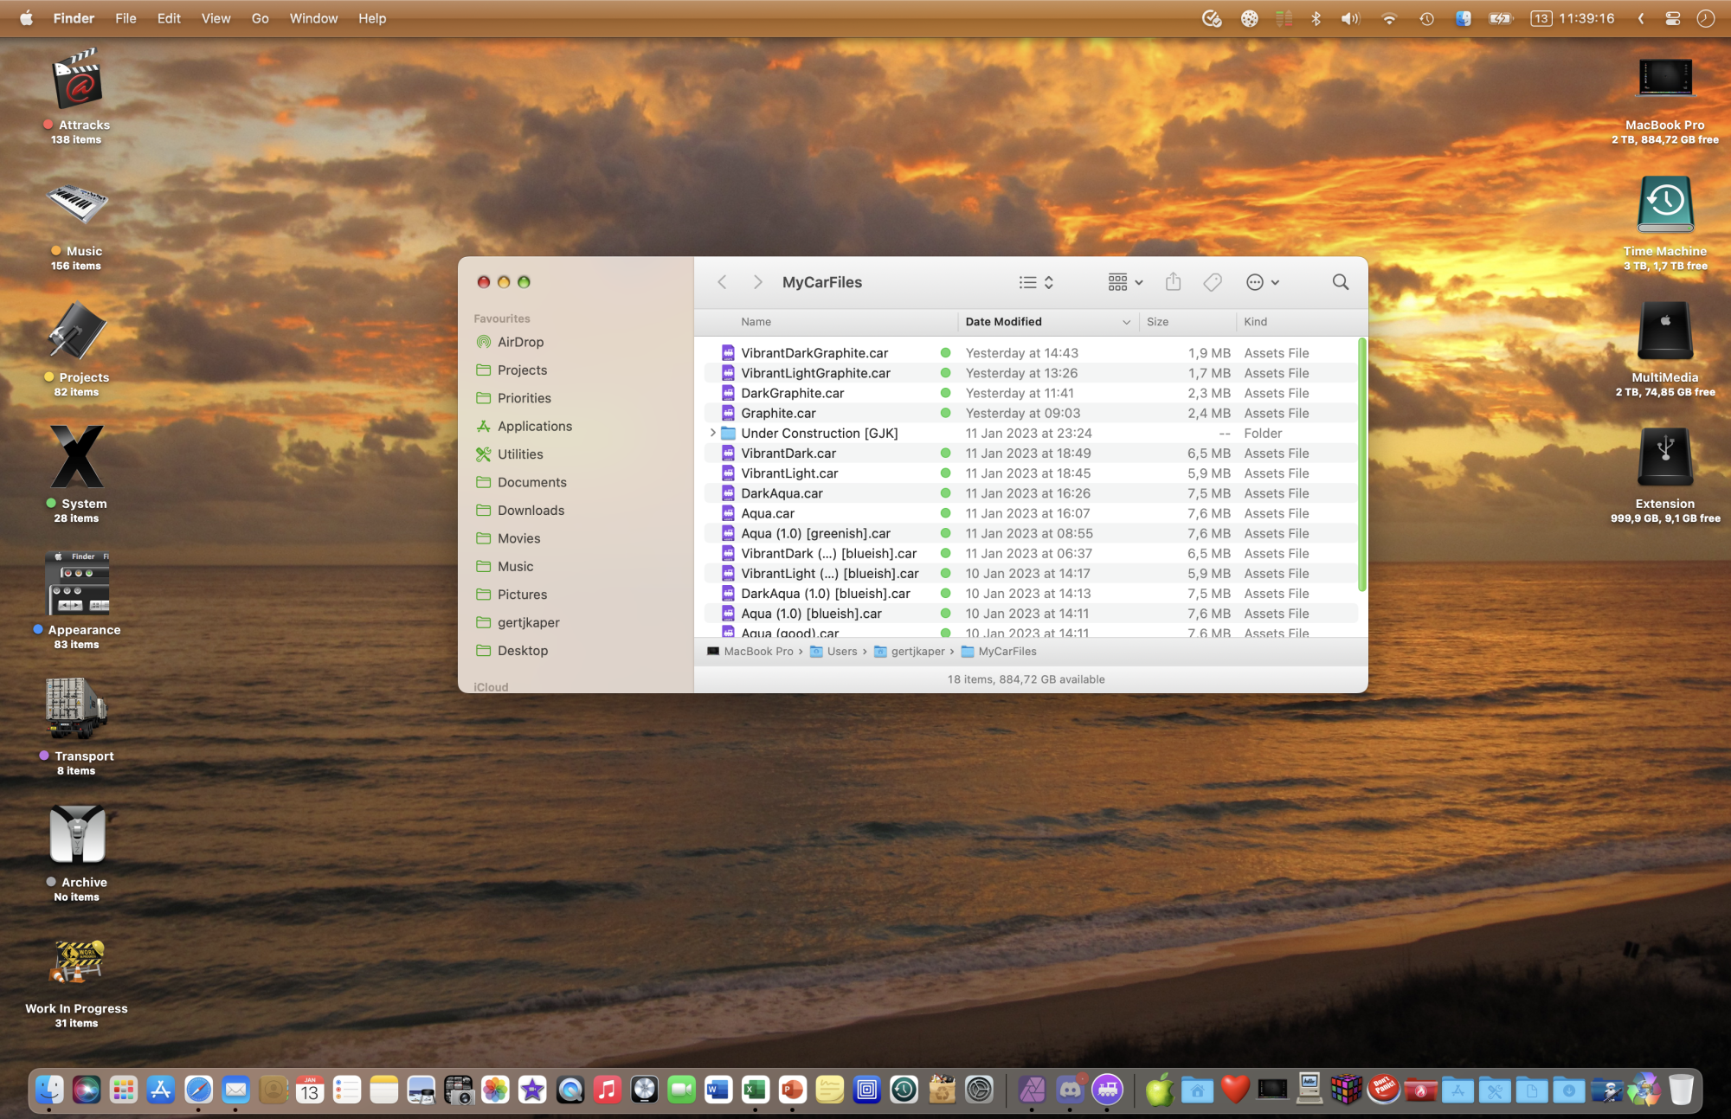The height and width of the screenshot is (1119, 1731).
Task: Click gertjkaper in the path bar
Action: point(917,652)
